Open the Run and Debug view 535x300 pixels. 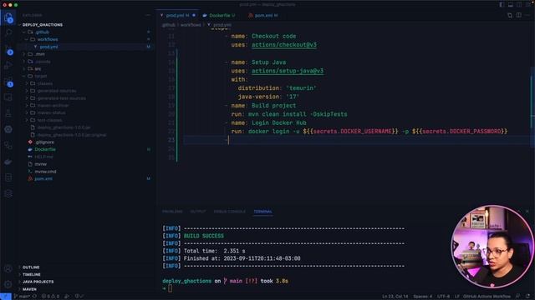click(8, 65)
